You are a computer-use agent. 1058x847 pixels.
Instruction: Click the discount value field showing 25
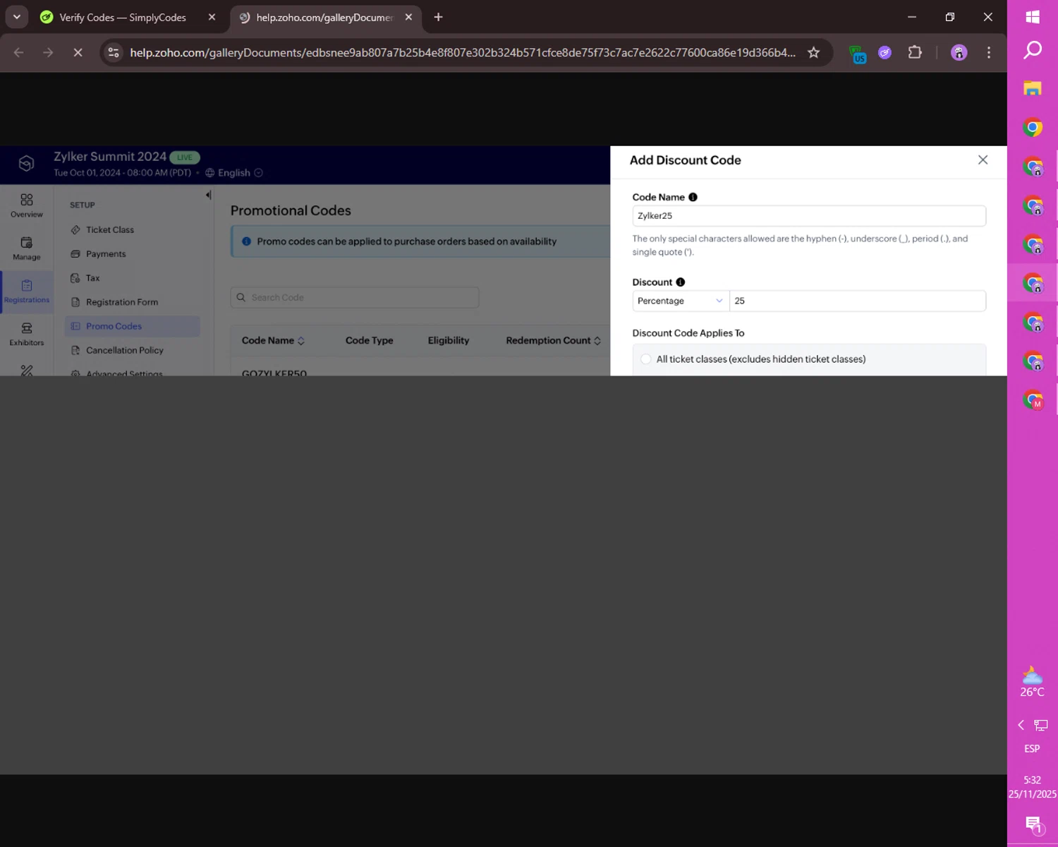click(x=857, y=301)
